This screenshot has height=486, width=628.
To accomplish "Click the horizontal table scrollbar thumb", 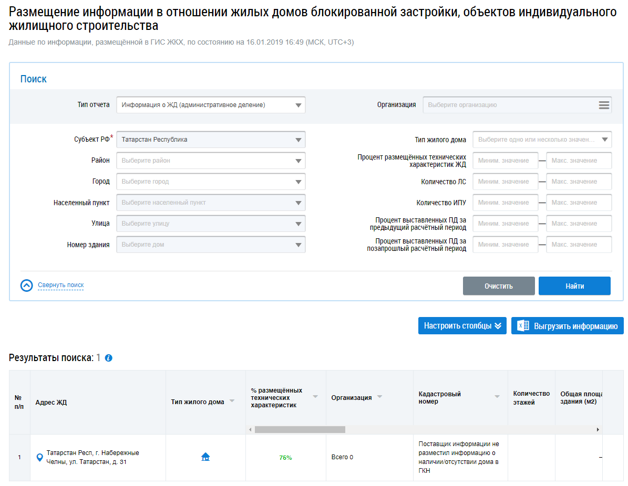I will tap(300, 429).
